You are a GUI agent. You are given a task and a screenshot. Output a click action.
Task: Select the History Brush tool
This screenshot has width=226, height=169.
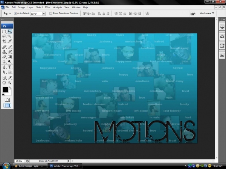tap(10, 52)
